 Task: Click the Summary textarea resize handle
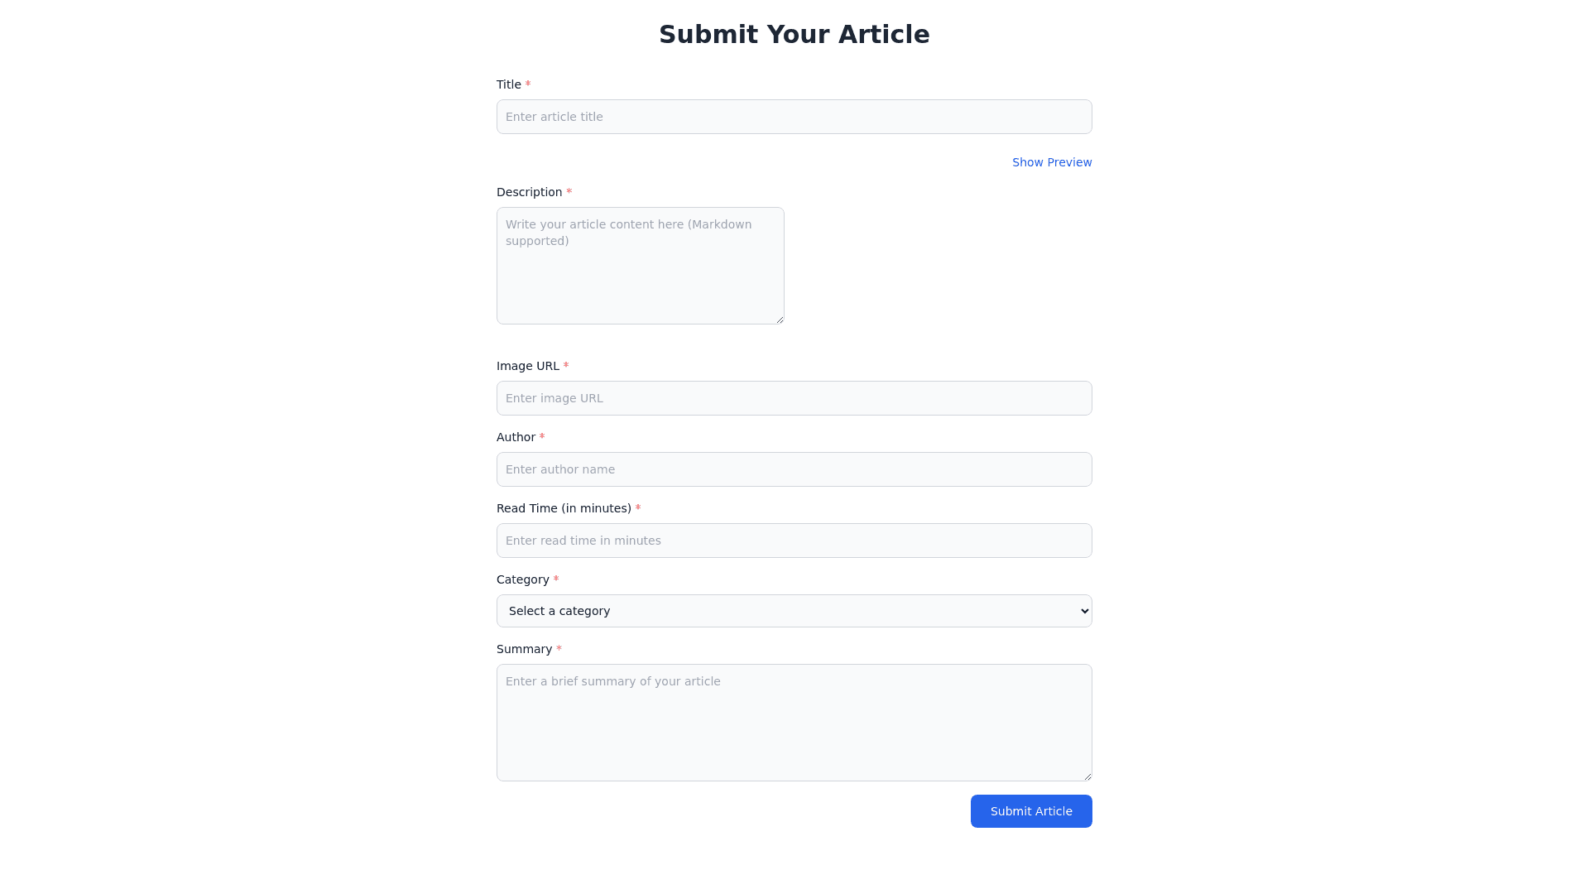[x=1087, y=776]
